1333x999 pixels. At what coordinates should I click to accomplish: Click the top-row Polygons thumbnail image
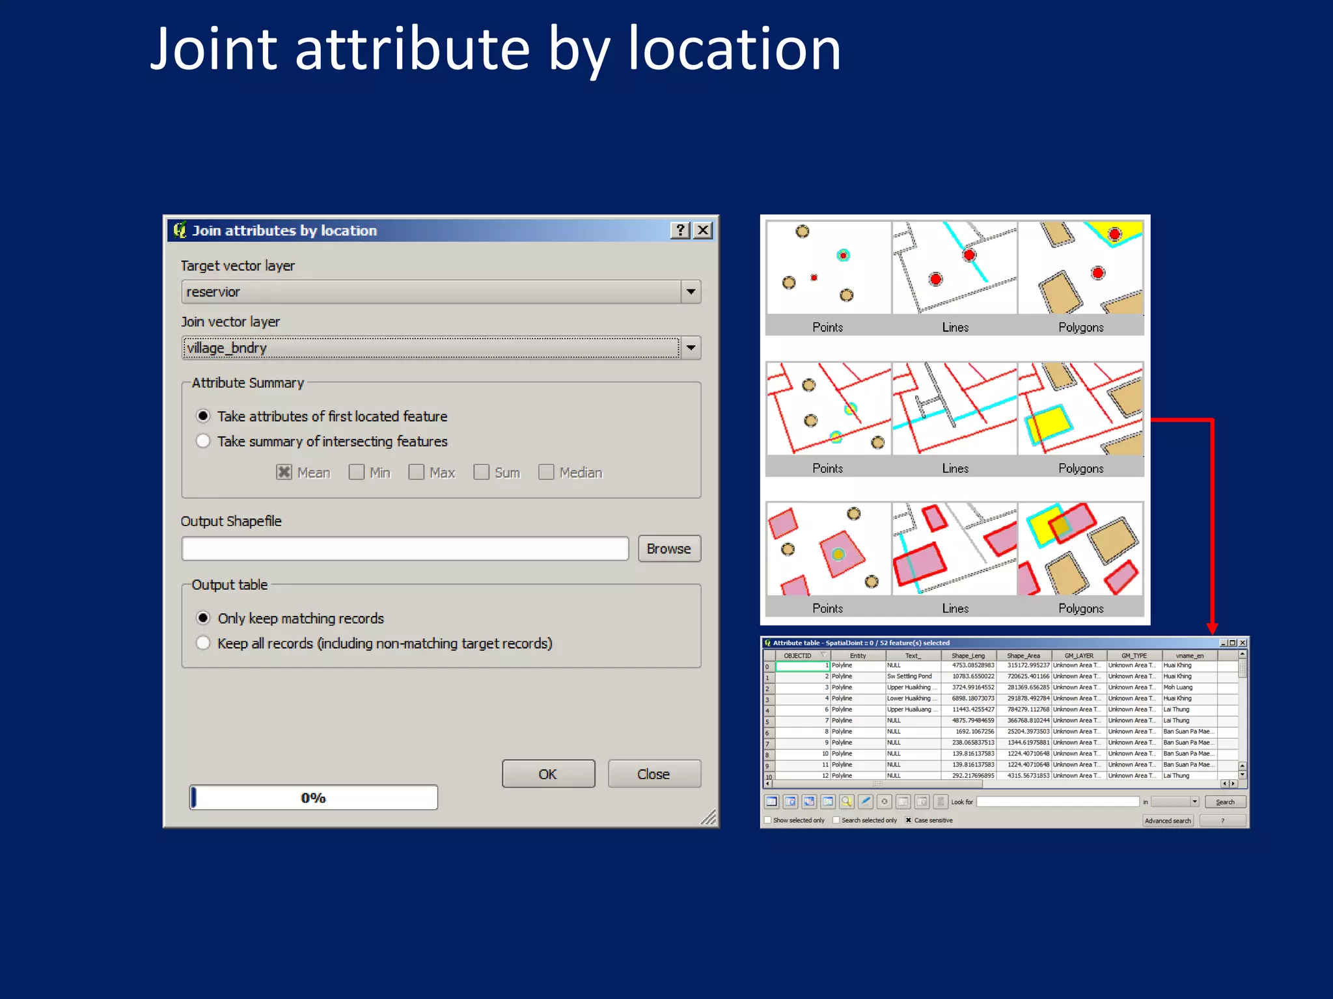1080,268
